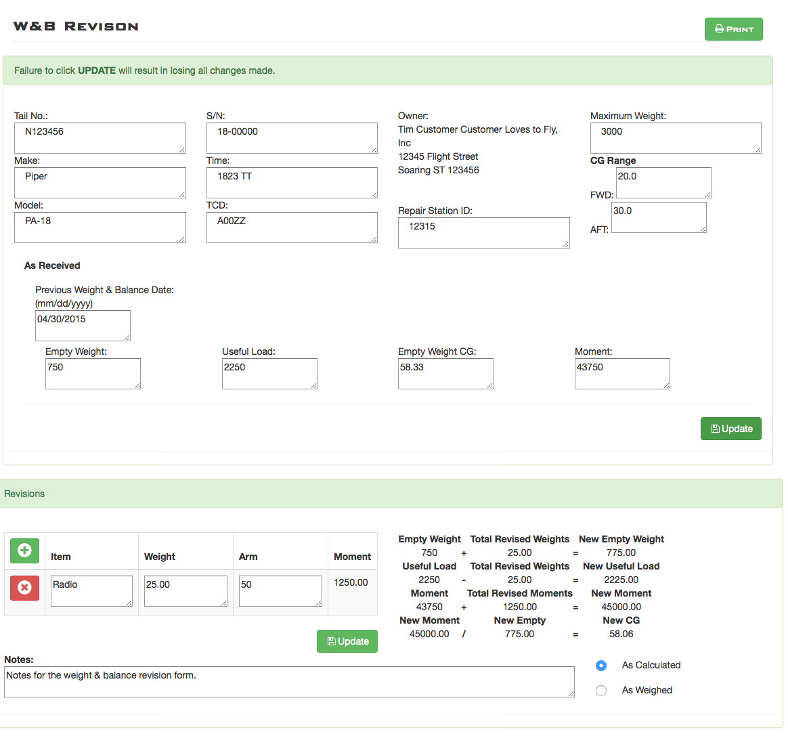Click the Useful Load field 2250
Image resolution: width=788 pixels, height=753 pixels.
coord(270,374)
